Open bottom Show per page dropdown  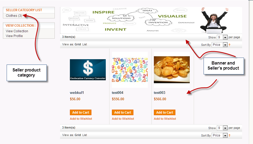(222, 128)
